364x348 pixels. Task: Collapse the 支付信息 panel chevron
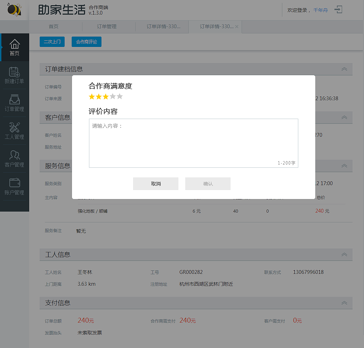click(344, 303)
